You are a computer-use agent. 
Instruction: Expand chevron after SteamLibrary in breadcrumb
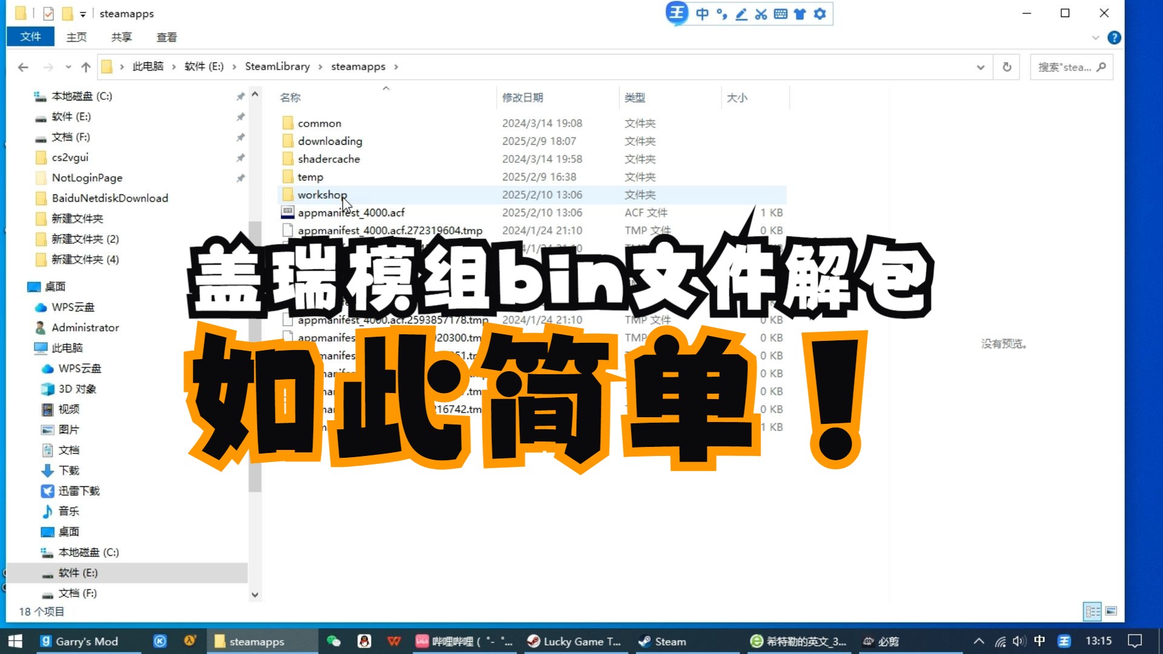[x=320, y=67]
